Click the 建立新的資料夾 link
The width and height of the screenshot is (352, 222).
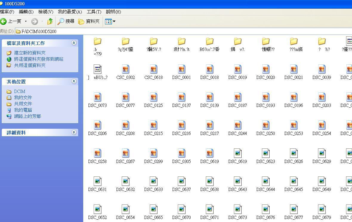point(30,53)
